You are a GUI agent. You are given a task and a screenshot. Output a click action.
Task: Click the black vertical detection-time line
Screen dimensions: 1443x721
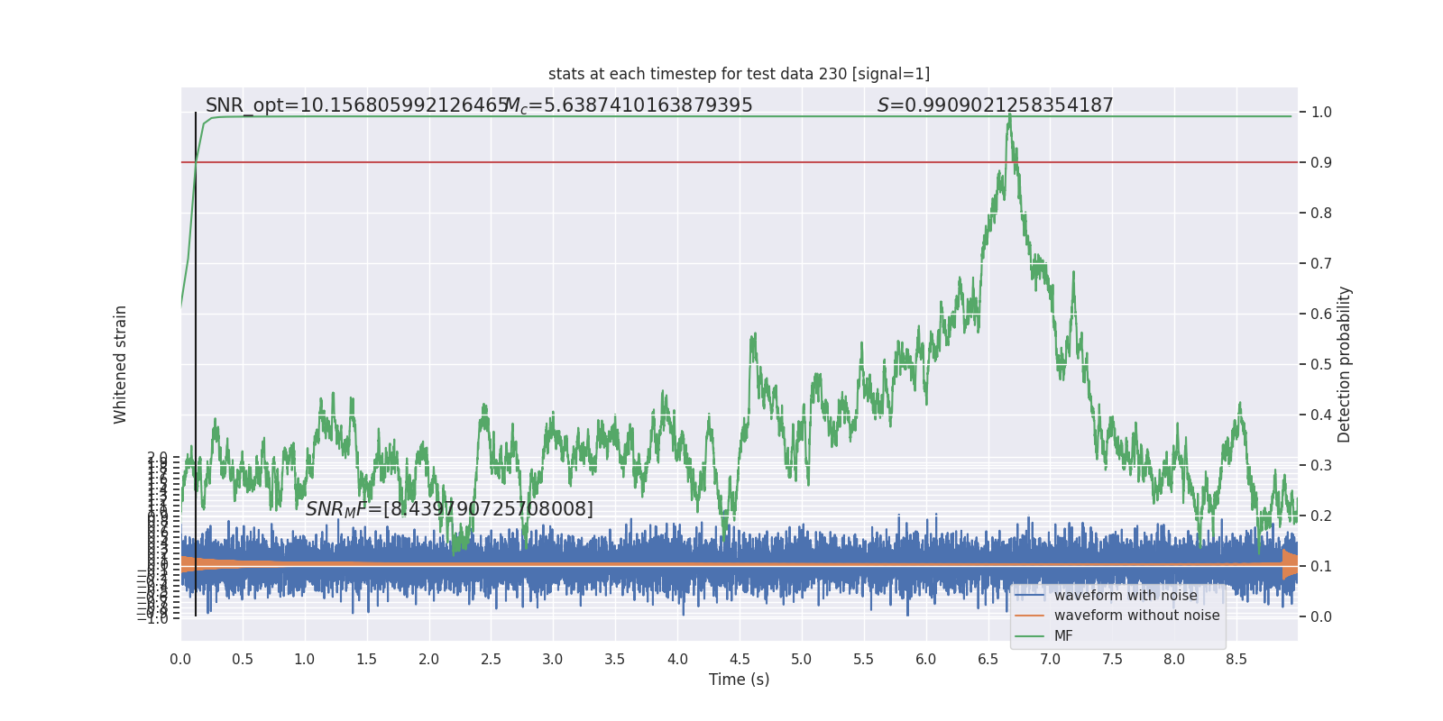click(x=196, y=364)
